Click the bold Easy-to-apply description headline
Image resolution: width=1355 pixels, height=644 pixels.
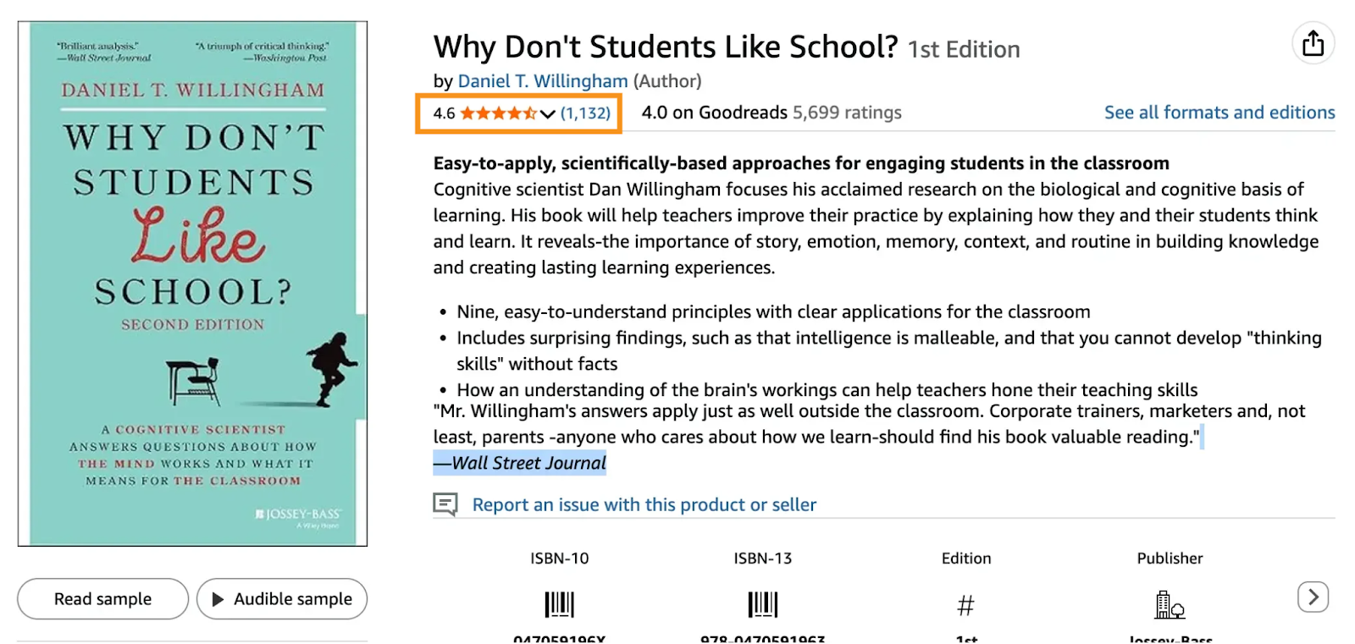[801, 163]
